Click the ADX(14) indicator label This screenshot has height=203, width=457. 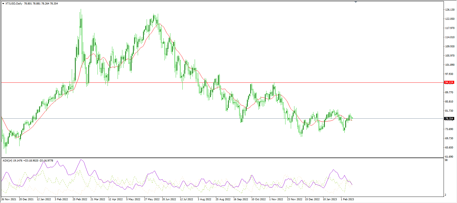click(x=8, y=161)
